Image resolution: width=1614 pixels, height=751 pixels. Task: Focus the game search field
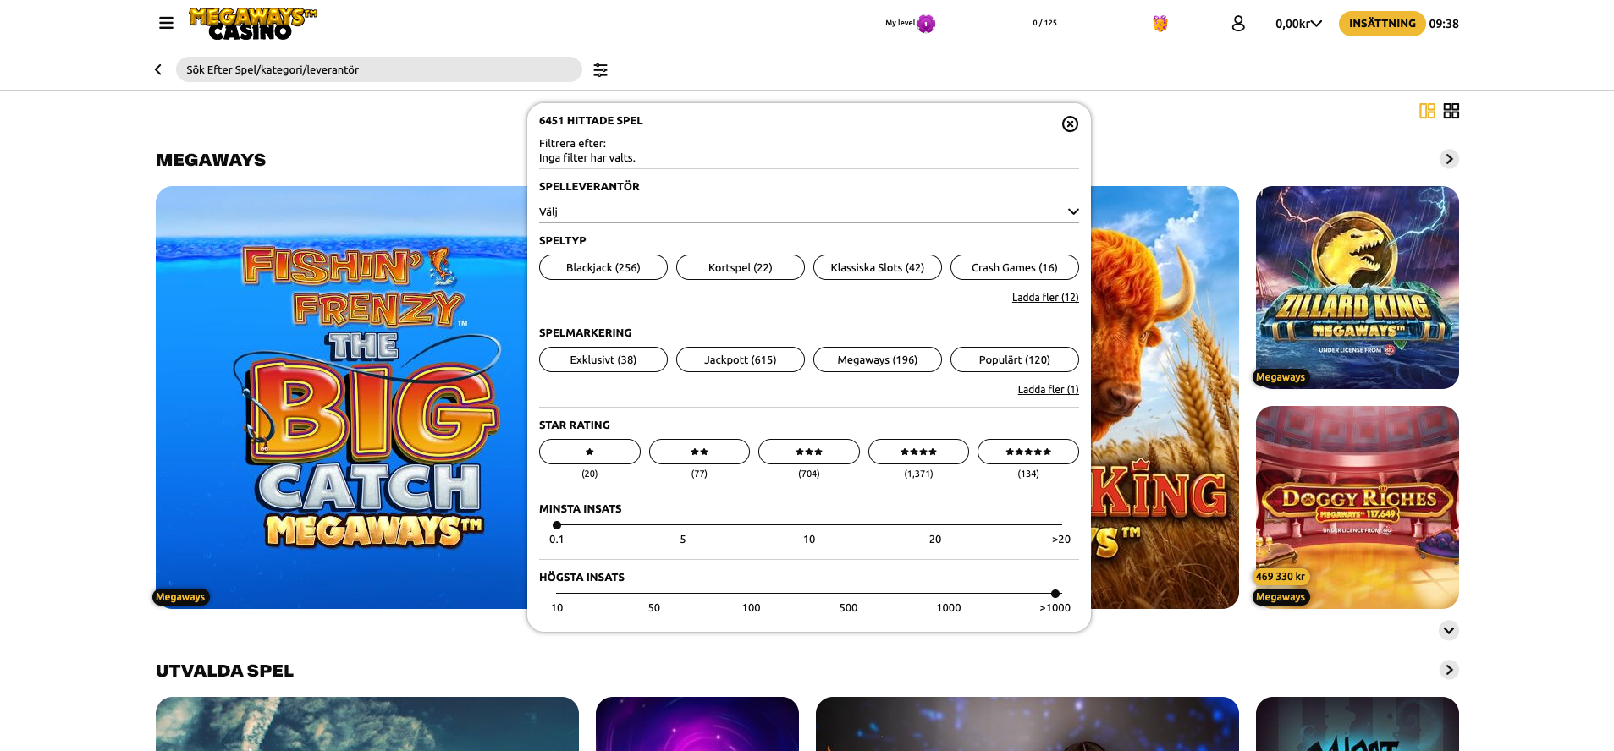point(378,69)
